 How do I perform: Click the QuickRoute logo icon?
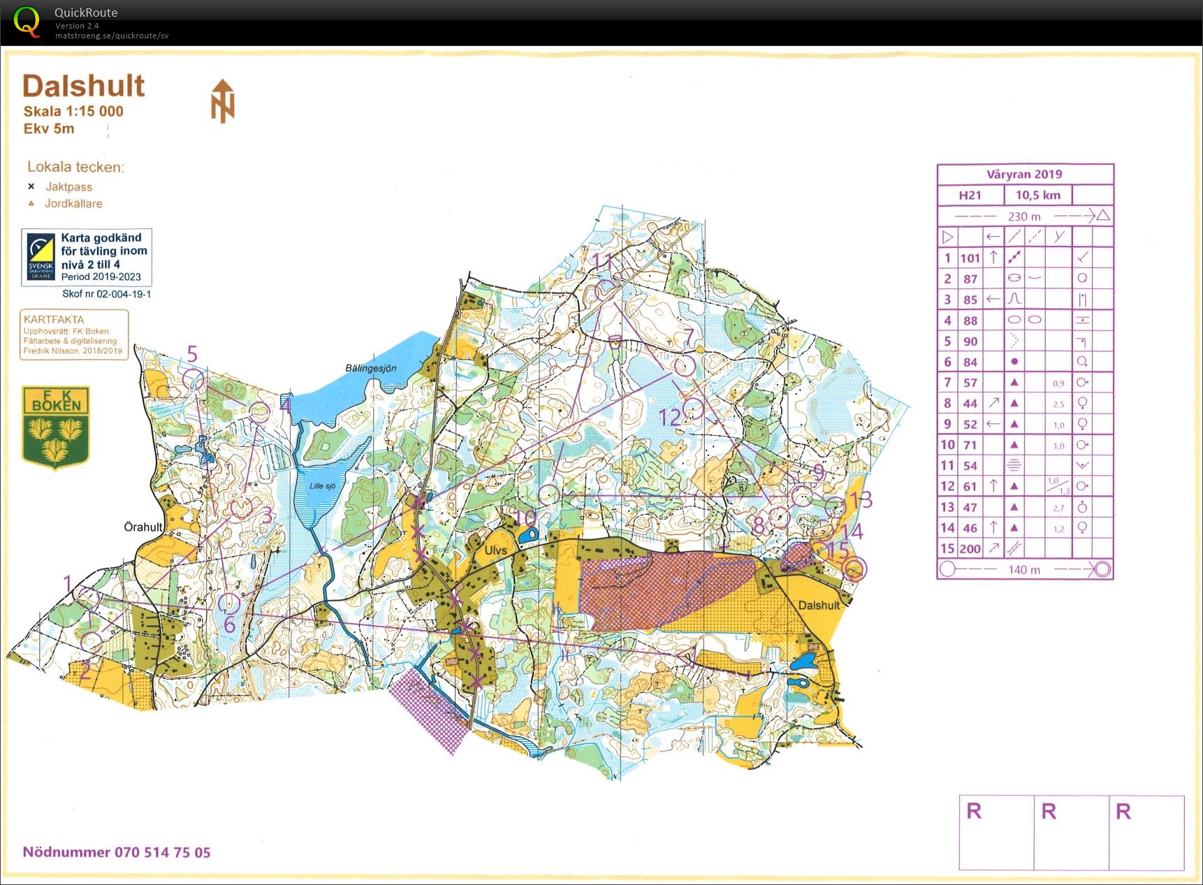pos(27,22)
